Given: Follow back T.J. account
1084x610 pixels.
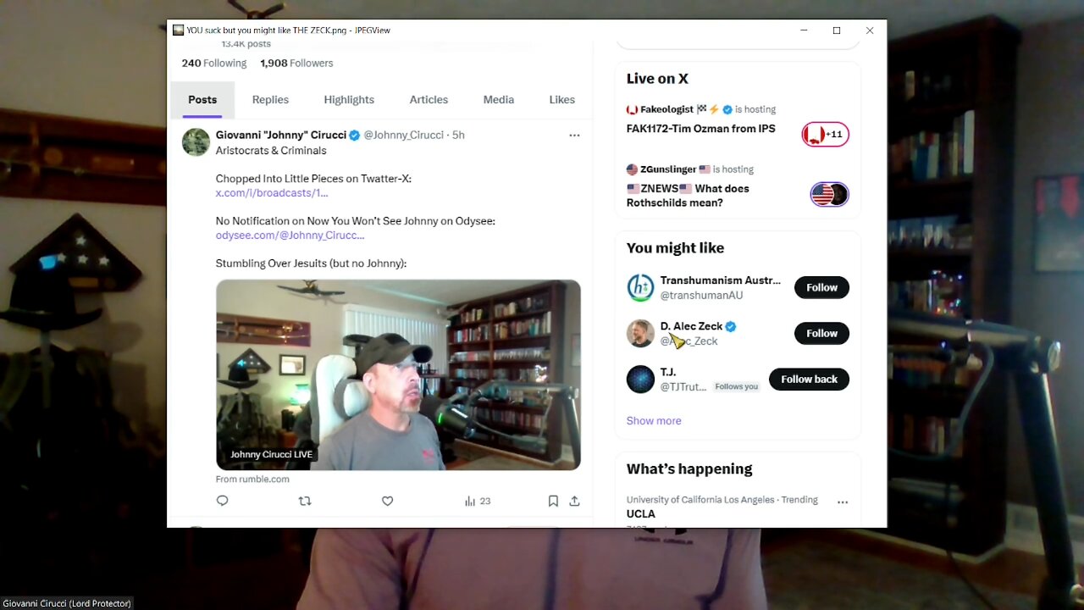Looking at the screenshot, I should [x=809, y=379].
